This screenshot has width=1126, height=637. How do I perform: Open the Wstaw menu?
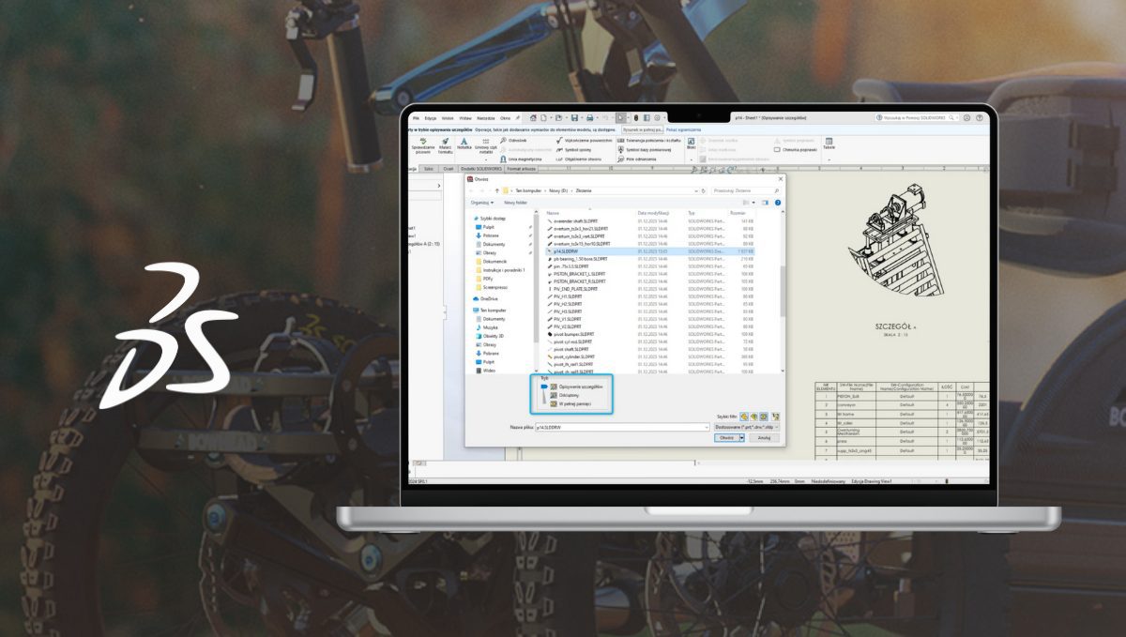464,118
